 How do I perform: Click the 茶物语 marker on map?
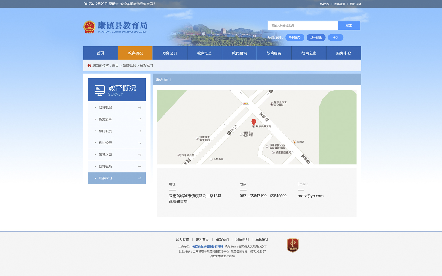tap(294, 142)
